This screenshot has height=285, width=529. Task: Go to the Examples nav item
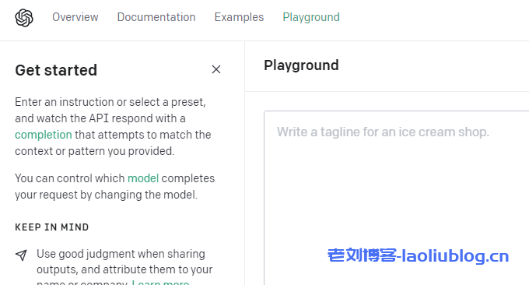pos(239,17)
